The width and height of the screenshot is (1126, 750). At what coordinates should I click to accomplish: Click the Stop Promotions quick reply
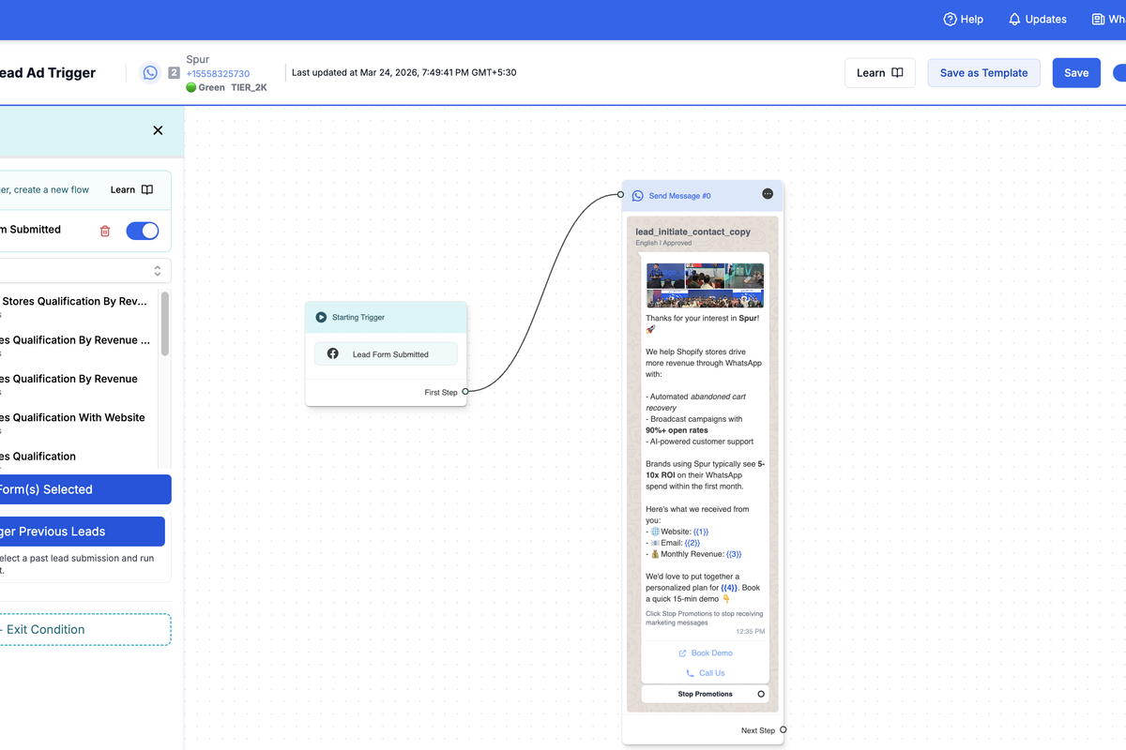(x=705, y=695)
